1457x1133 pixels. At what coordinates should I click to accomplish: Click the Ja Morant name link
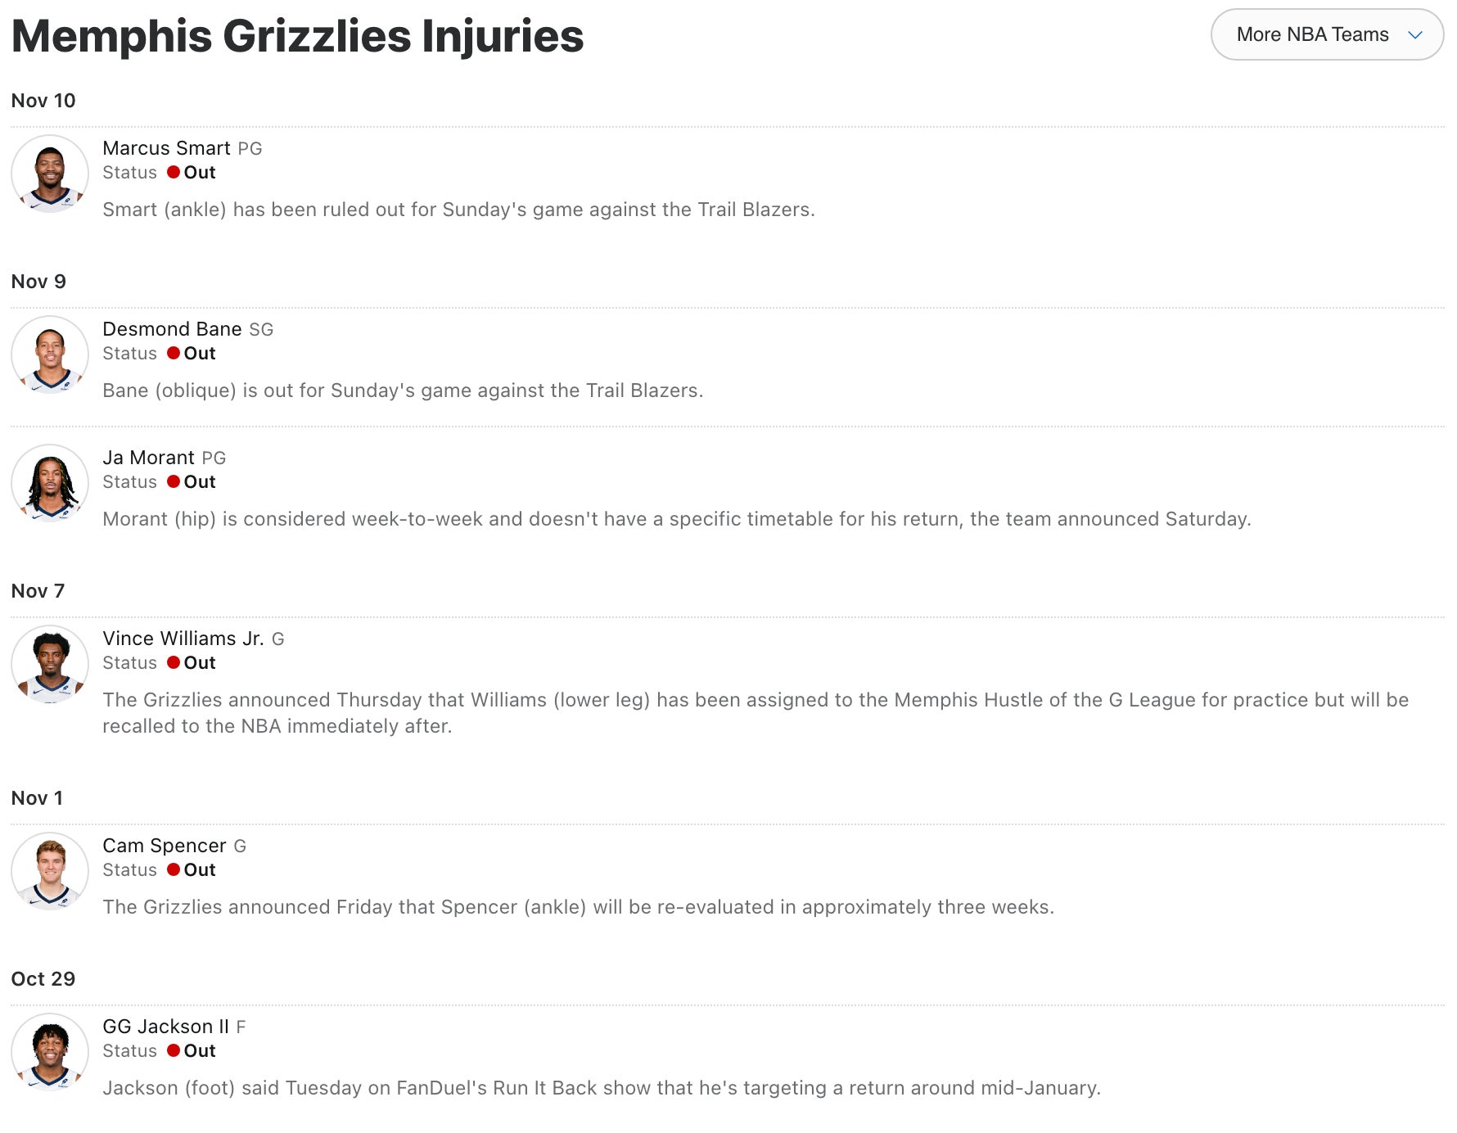148,458
